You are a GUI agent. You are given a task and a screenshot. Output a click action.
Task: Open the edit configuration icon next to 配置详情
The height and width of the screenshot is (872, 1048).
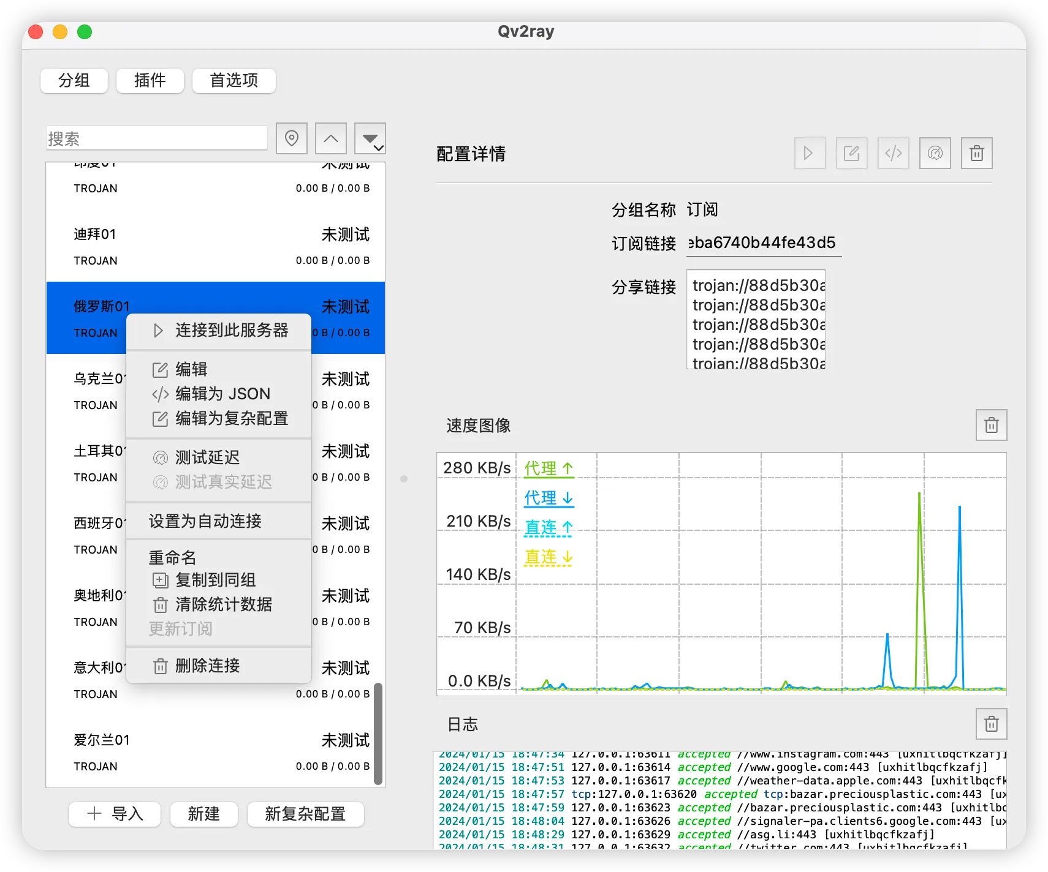(851, 153)
